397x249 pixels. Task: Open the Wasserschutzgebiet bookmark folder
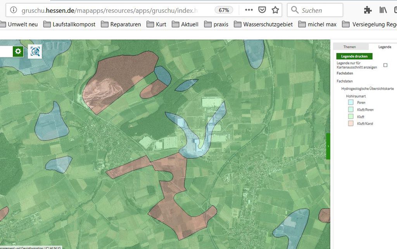[x=263, y=24]
